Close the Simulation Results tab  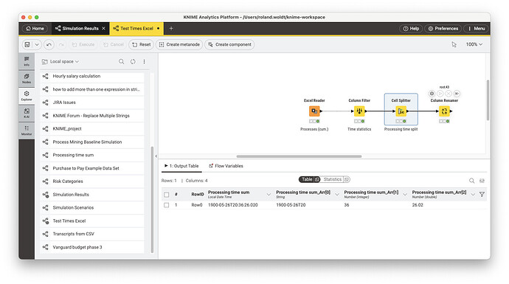[x=103, y=29]
